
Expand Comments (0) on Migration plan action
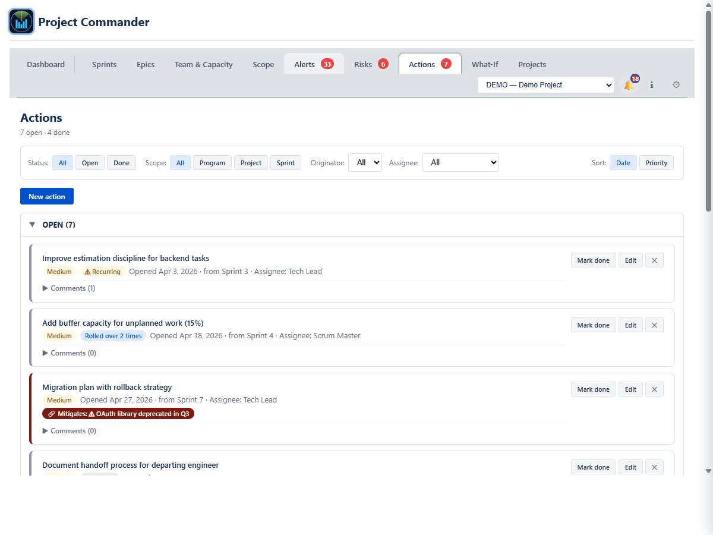click(69, 431)
